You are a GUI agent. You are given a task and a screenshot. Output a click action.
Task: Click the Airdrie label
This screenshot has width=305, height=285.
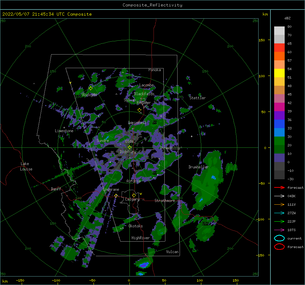[134, 181]
